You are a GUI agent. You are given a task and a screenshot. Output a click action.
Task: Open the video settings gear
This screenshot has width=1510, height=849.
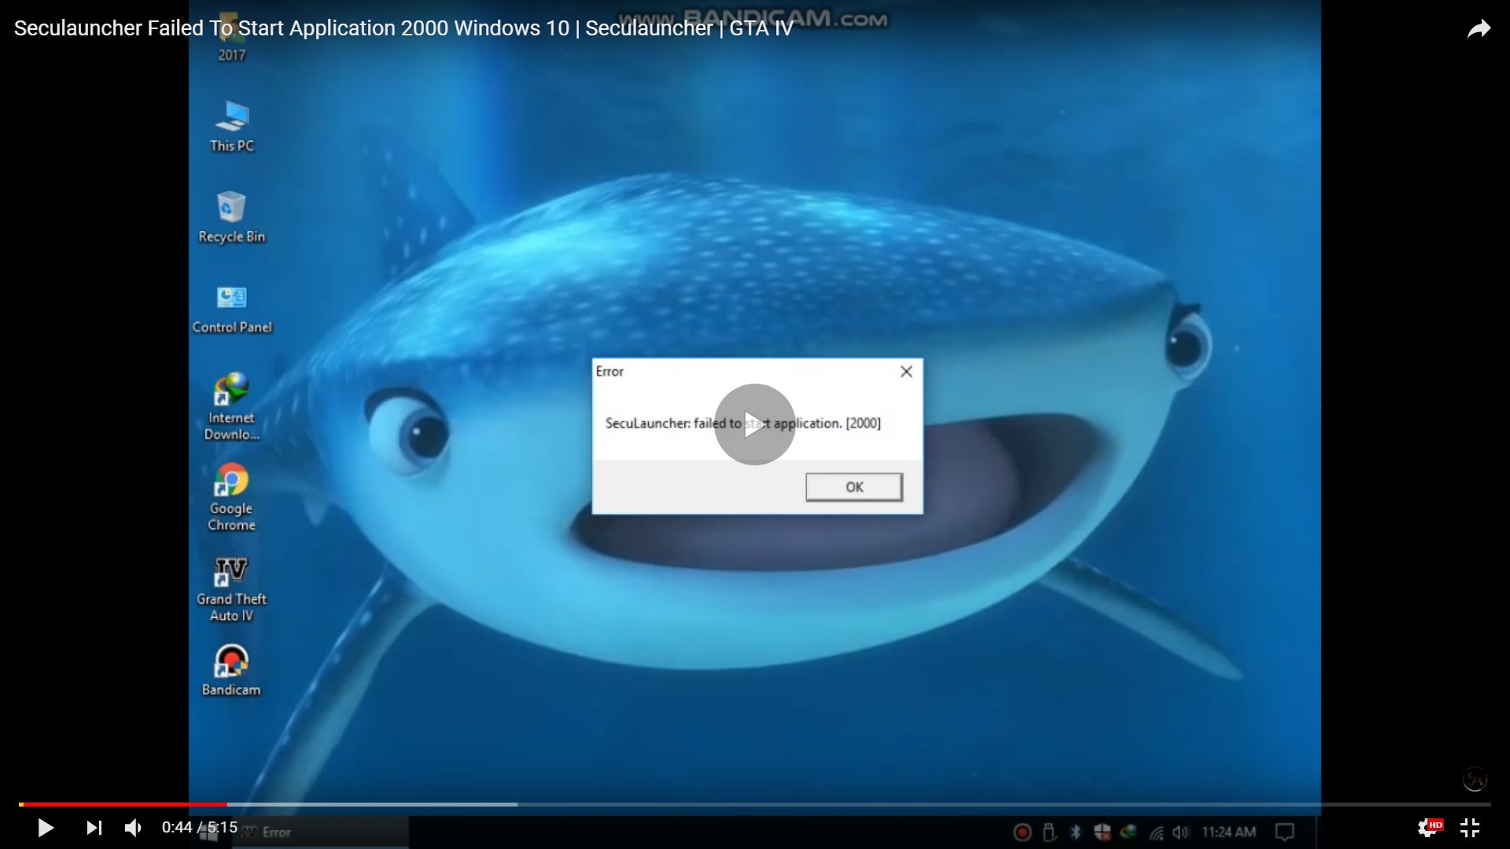pyautogui.click(x=1429, y=828)
